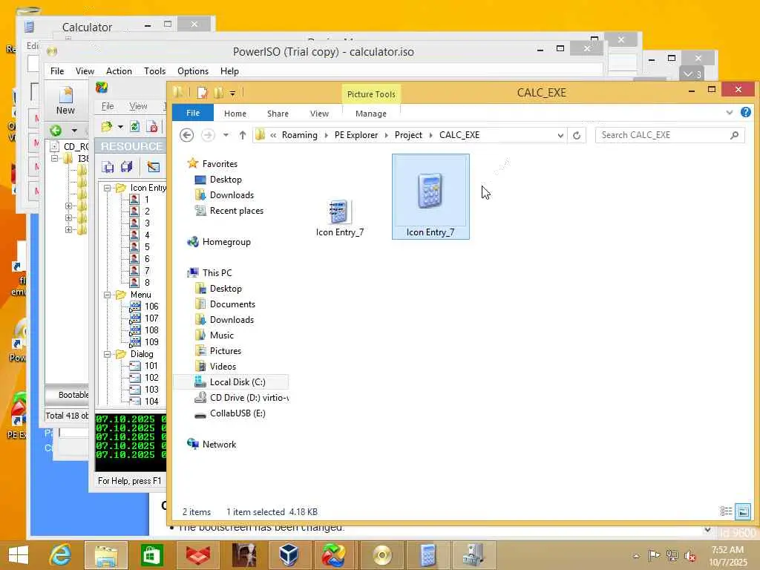The image size is (760, 570).
Task: Click Project in the address breadcrumb
Action: [x=408, y=135]
